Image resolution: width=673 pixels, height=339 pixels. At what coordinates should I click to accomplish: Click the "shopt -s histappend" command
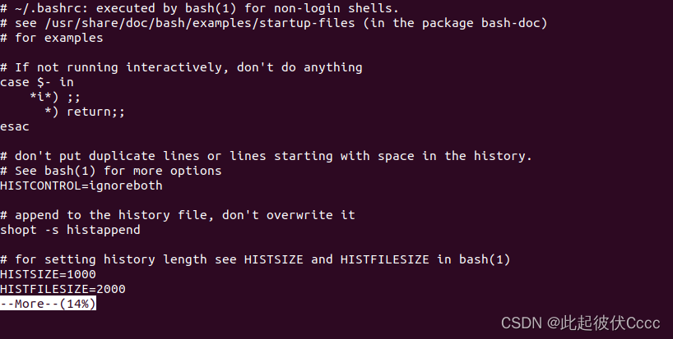click(x=70, y=230)
